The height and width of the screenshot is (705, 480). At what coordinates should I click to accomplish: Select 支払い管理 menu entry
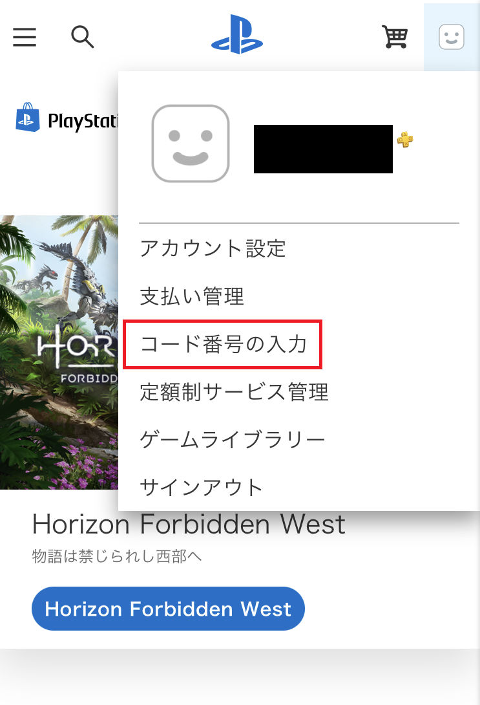click(192, 296)
